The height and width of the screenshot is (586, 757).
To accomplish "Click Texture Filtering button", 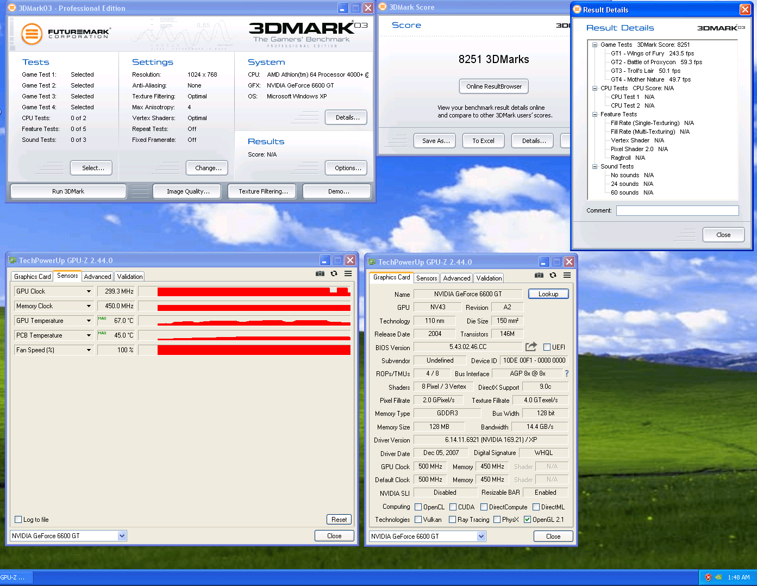I will [263, 191].
